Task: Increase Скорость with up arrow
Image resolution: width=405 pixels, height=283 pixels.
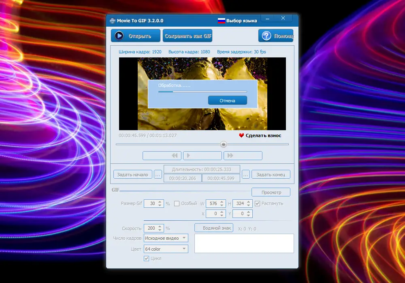Action: pos(160,226)
